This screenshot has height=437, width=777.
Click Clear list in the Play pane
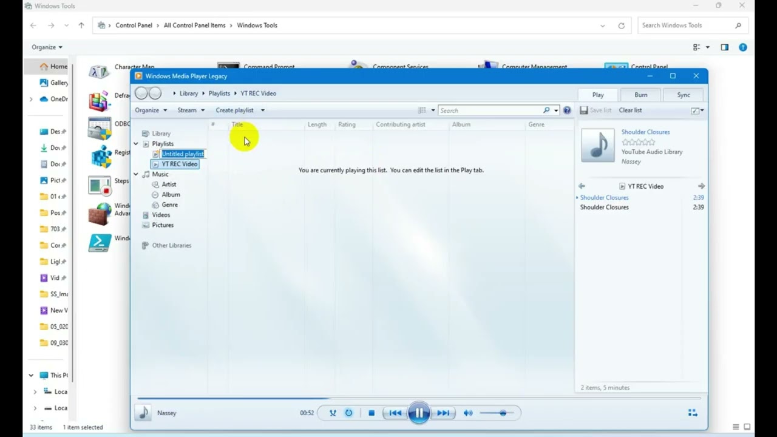click(x=630, y=110)
